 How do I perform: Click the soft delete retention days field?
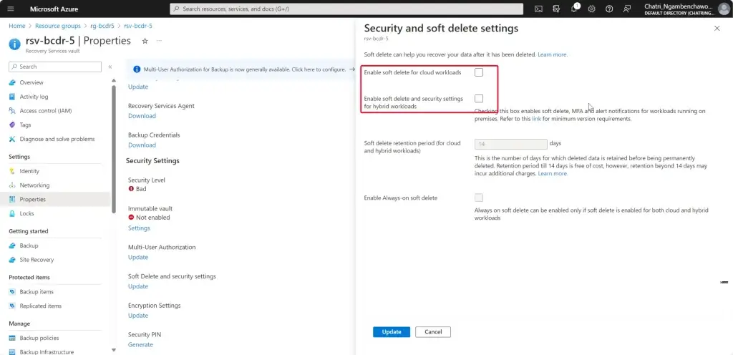511,144
